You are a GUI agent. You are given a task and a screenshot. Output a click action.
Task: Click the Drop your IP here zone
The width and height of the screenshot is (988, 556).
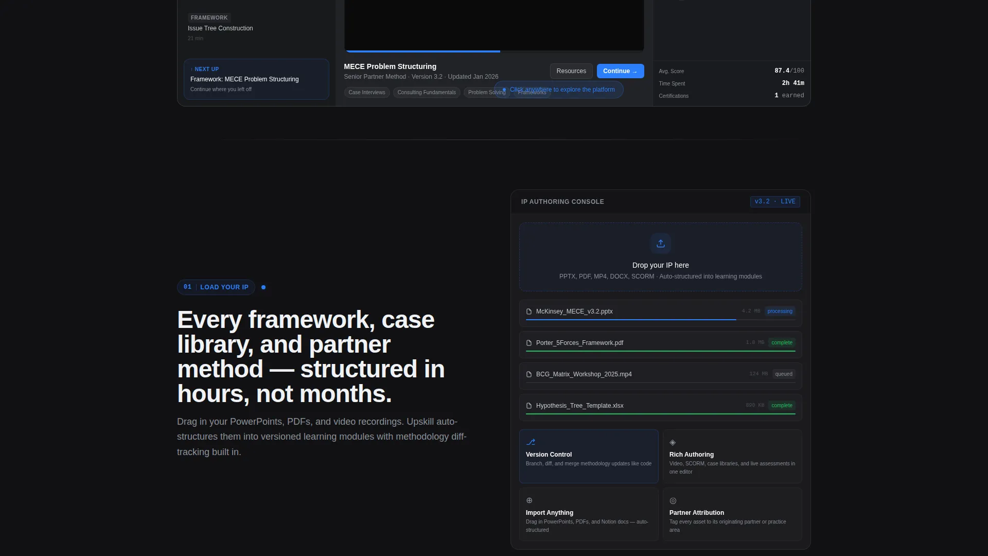point(660,257)
